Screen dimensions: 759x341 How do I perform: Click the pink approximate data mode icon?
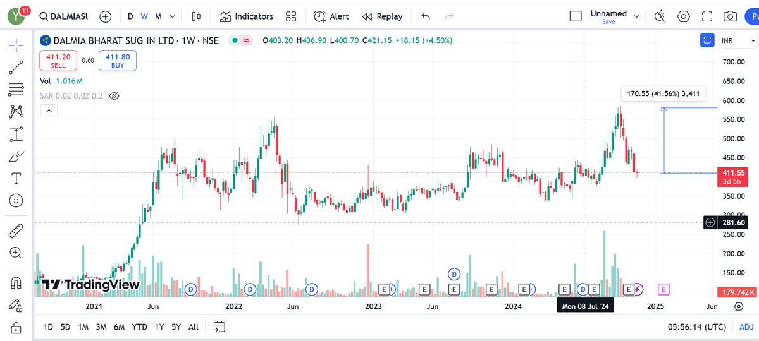coord(246,40)
